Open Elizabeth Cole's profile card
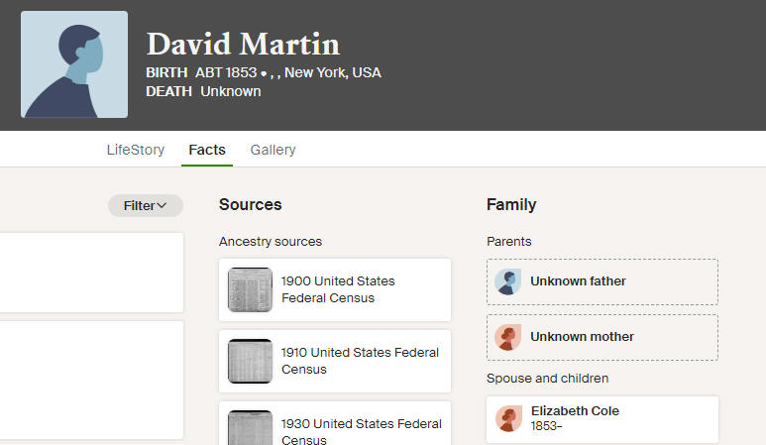766x445 pixels. [x=602, y=419]
